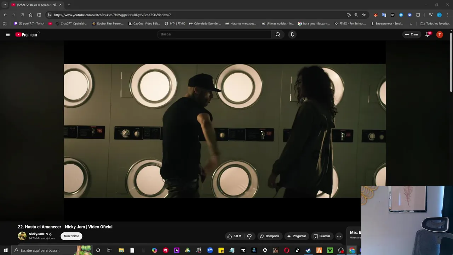Open browser home page button
The image size is (453, 255).
30,15
